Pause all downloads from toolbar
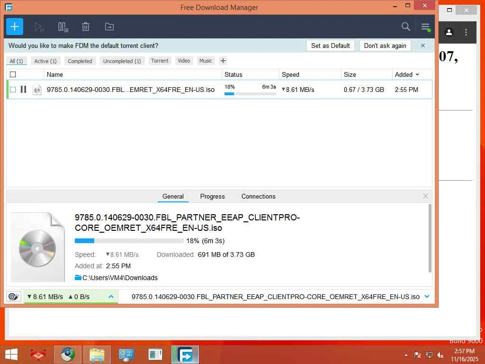The width and height of the screenshot is (485, 364). (63, 27)
